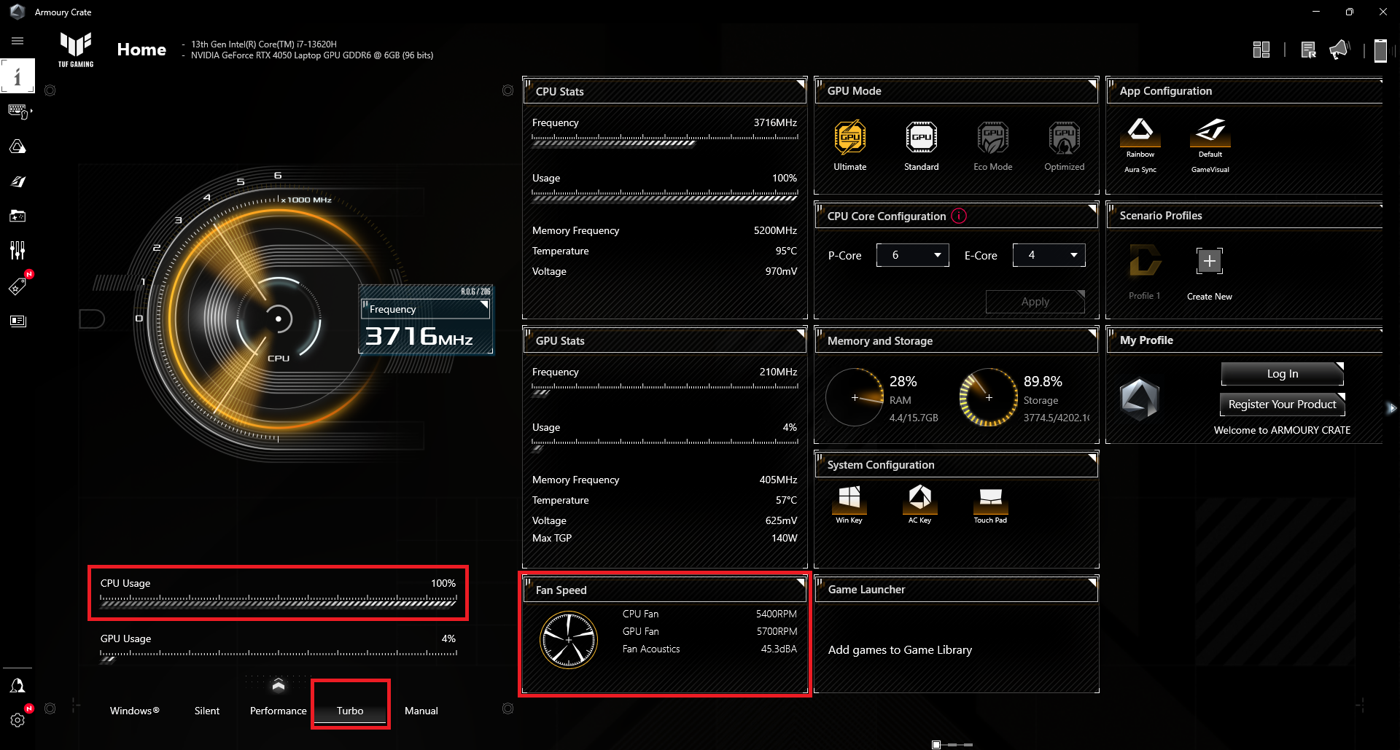1400x750 pixels.
Task: Switch GPU mode to Standard
Action: click(921, 138)
